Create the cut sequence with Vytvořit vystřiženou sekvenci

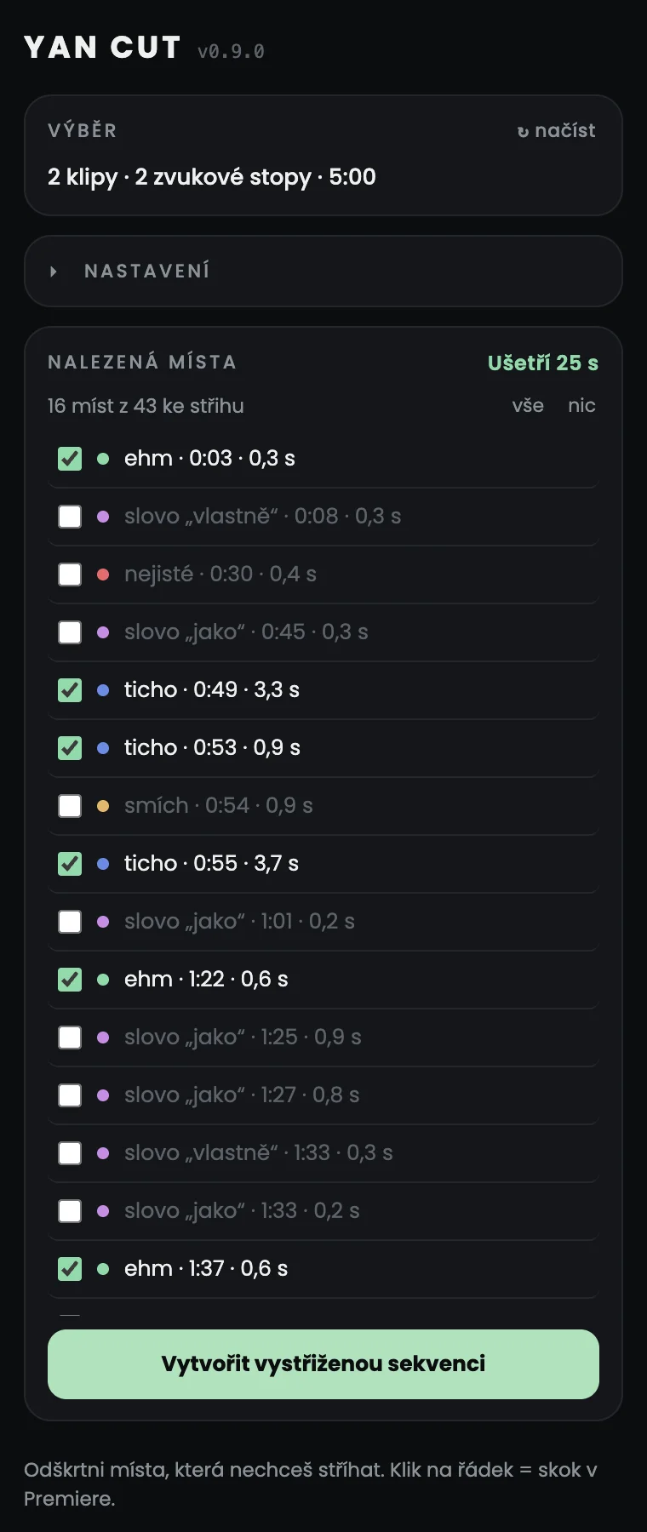(x=323, y=1363)
